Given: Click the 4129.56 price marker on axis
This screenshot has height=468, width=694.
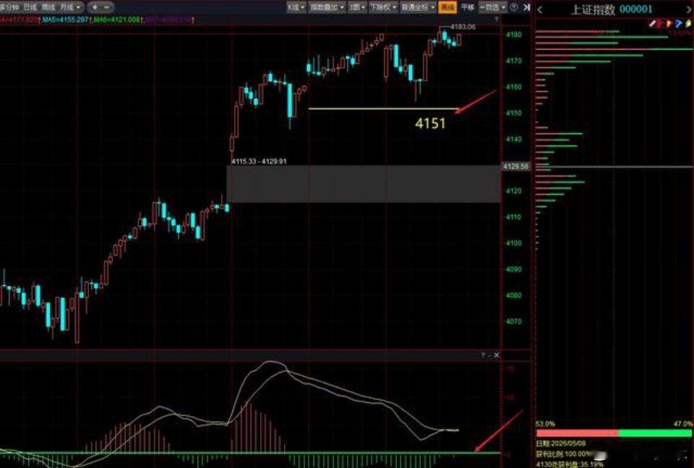Looking at the screenshot, I should click(515, 166).
